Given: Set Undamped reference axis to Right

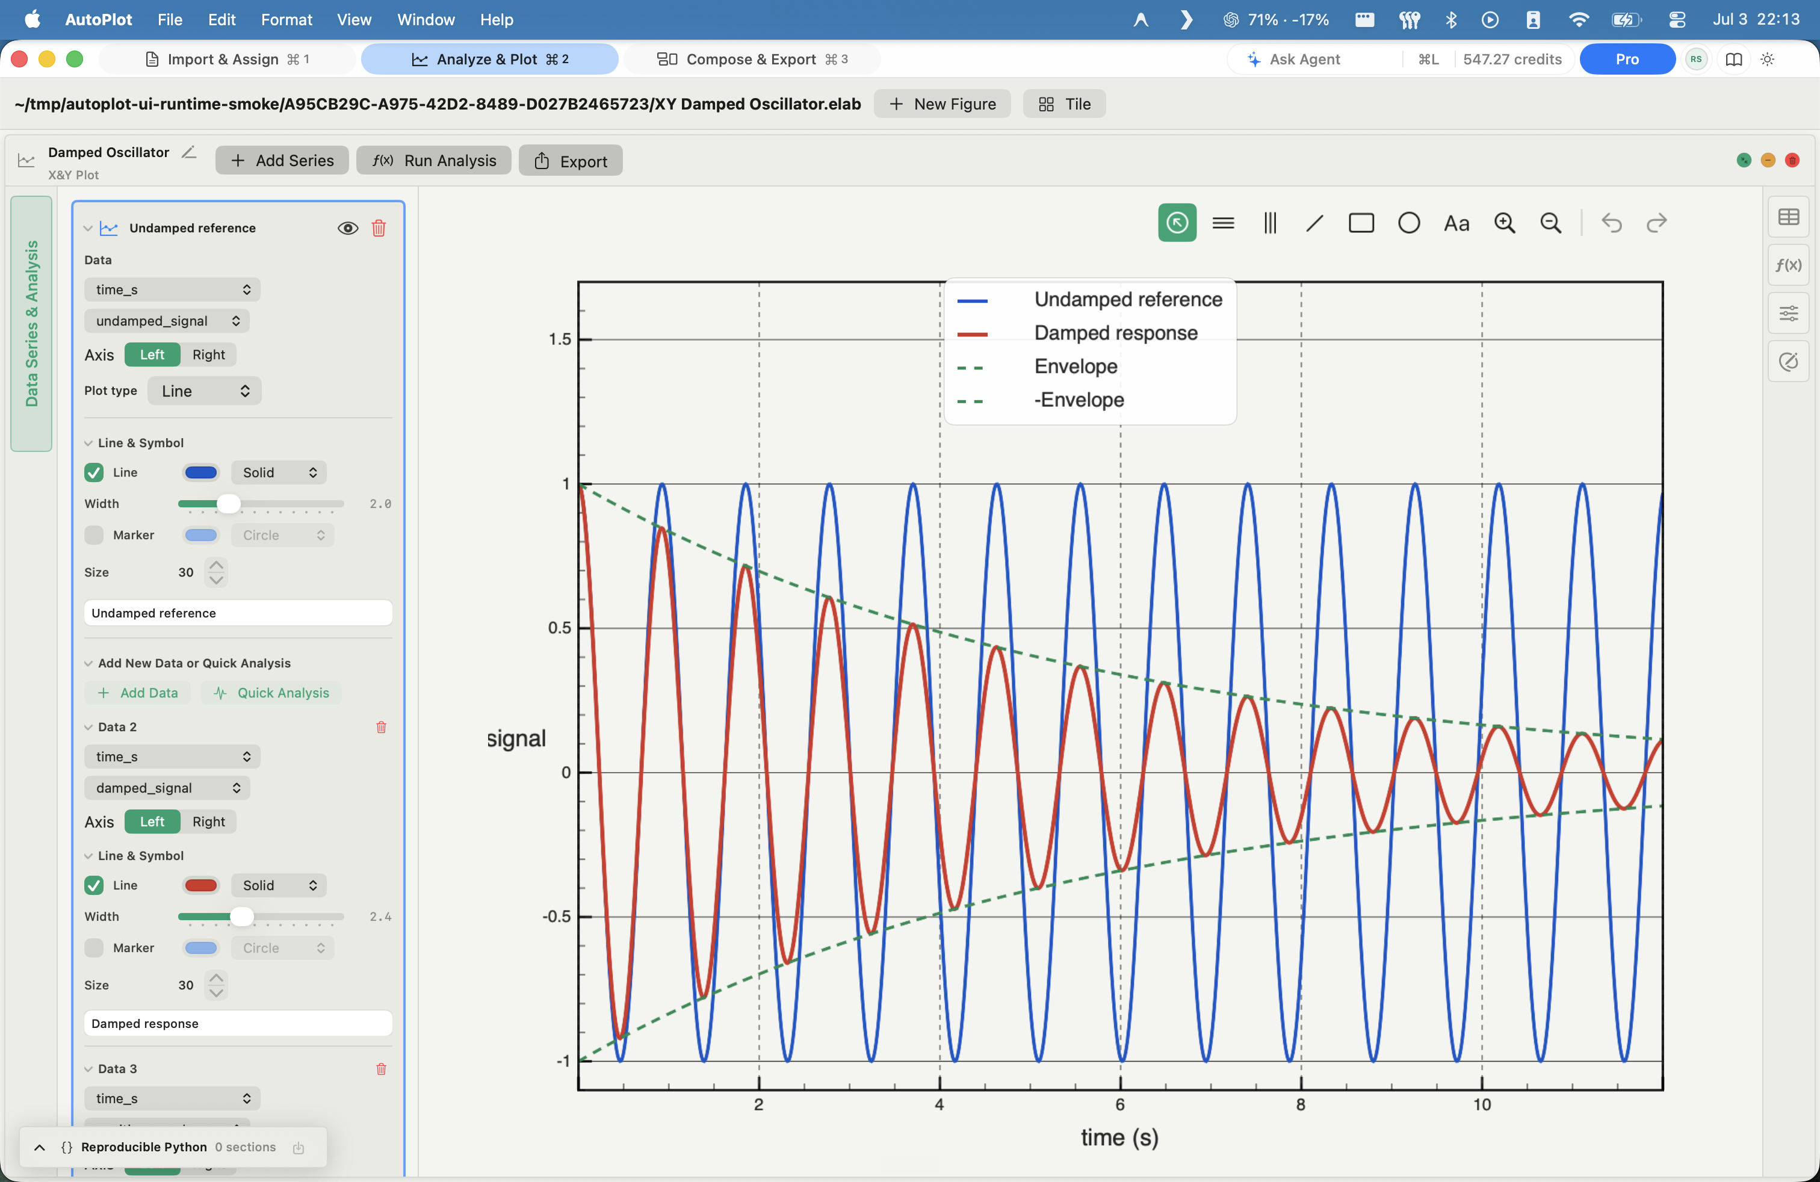Looking at the screenshot, I should 209,354.
